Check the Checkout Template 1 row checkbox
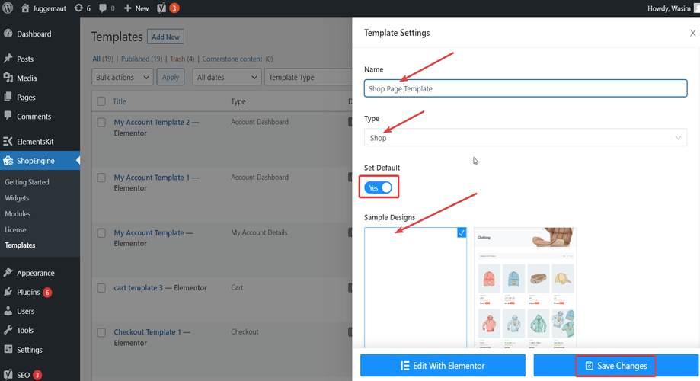700x381 pixels. [x=101, y=333]
